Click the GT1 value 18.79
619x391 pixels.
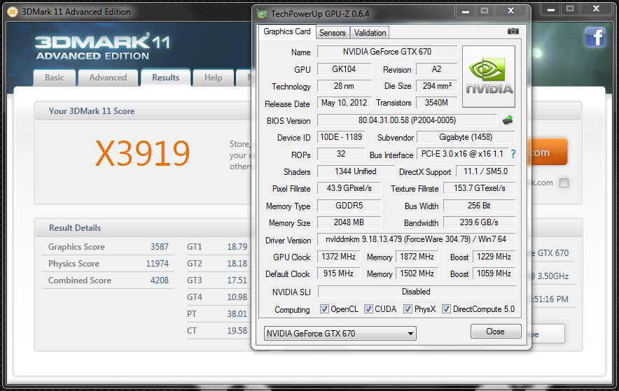pos(237,247)
